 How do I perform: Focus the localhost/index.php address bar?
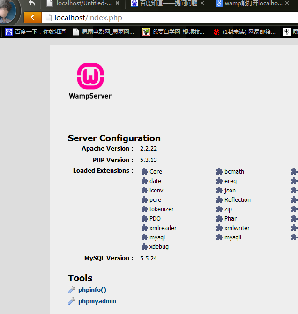click(170, 18)
